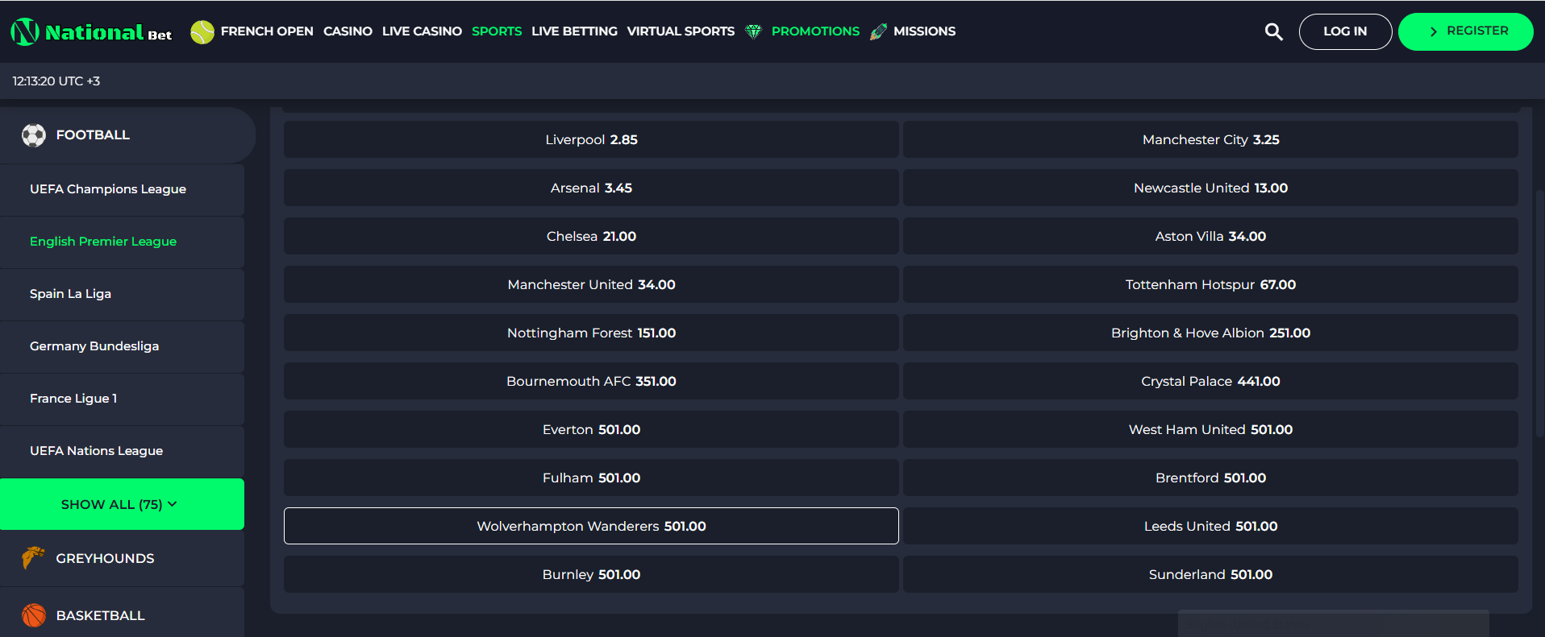Open Live Betting

click(x=574, y=31)
